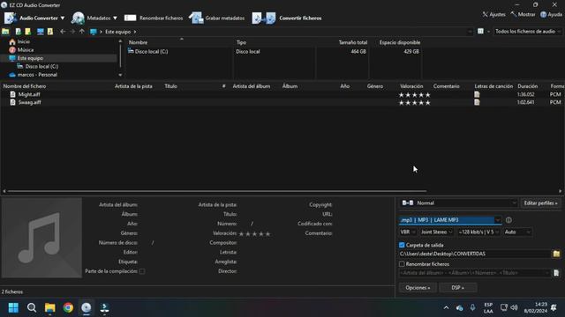This screenshot has width=565, height=317.
Task: Click the file list horizontal scrollbar
Action: [x=217, y=191]
